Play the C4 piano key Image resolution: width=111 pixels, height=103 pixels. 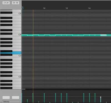click(x=17, y=35)
